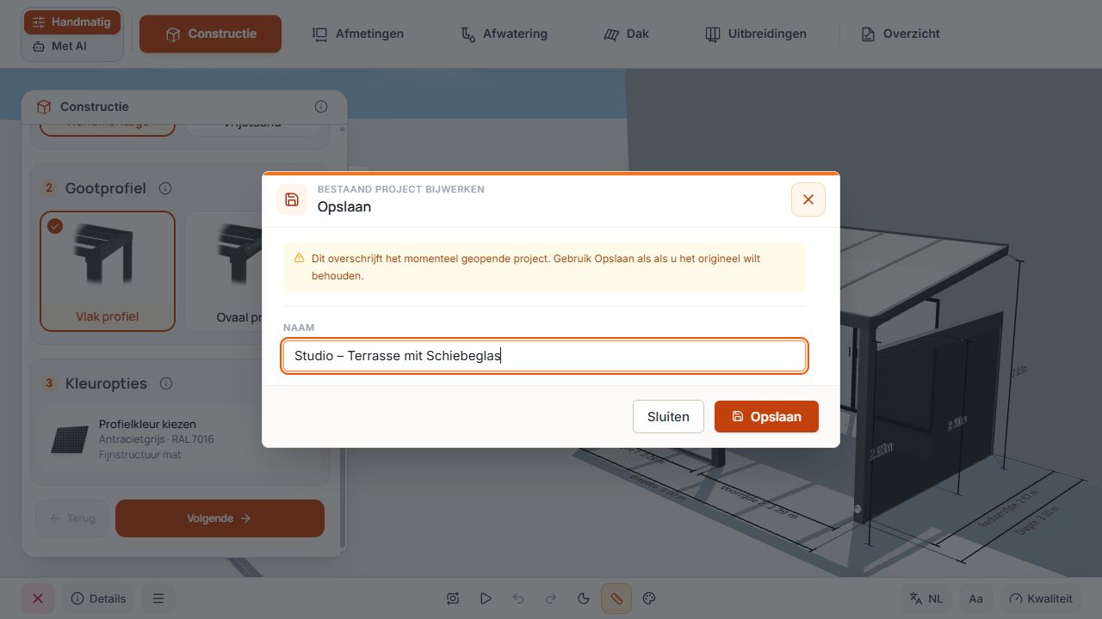1102x619 pixels.
Task: Open the Aa text size control
Action: point(975,598)
